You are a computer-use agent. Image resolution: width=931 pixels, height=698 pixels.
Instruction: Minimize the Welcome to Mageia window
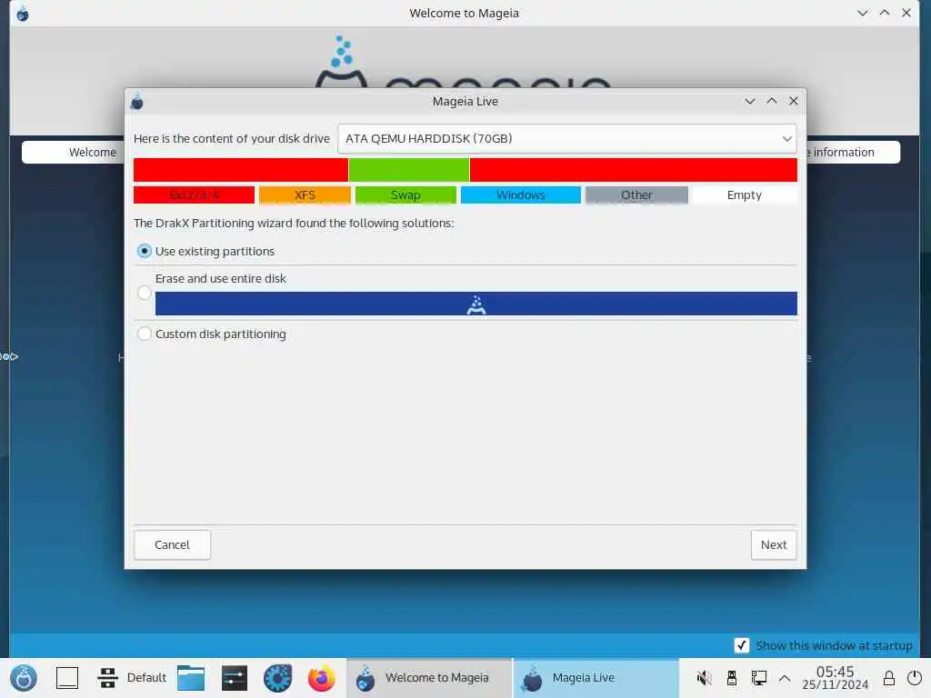click(x=863, y=13)
